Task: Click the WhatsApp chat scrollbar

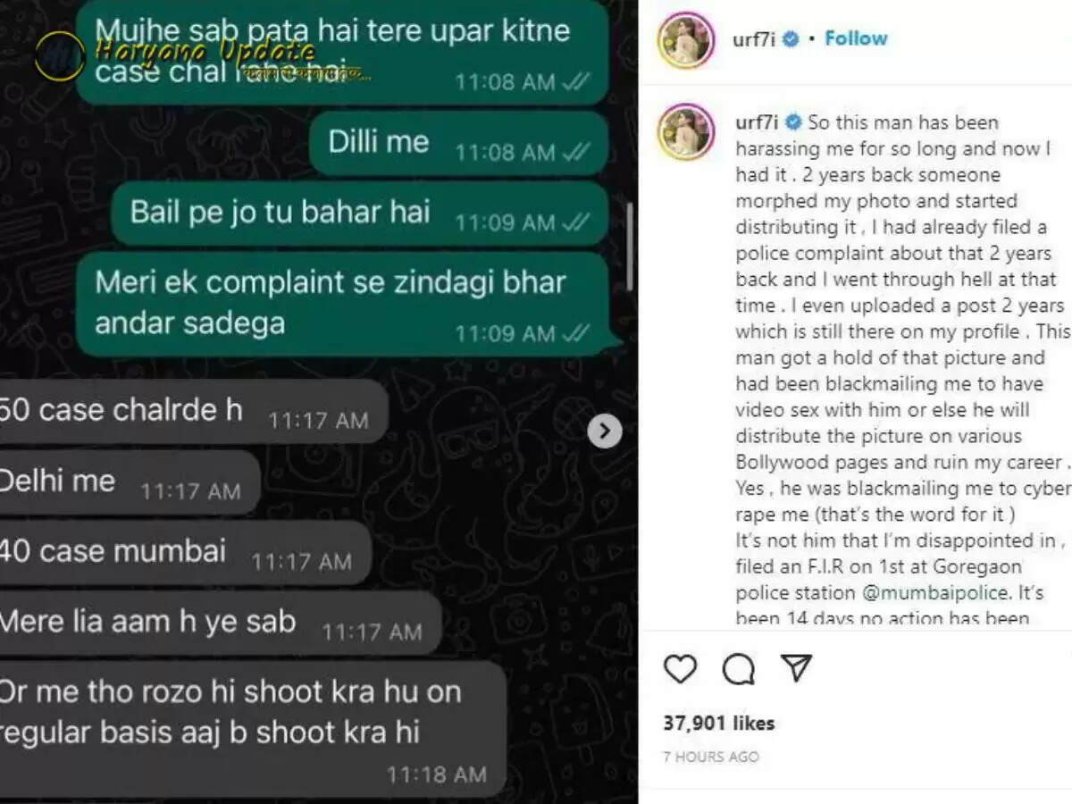Action: (x=630, y=247)
